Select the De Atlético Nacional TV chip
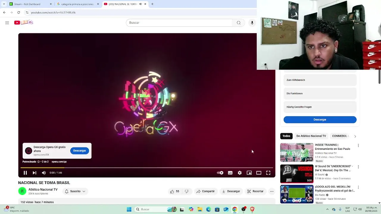 coord(311,136)
